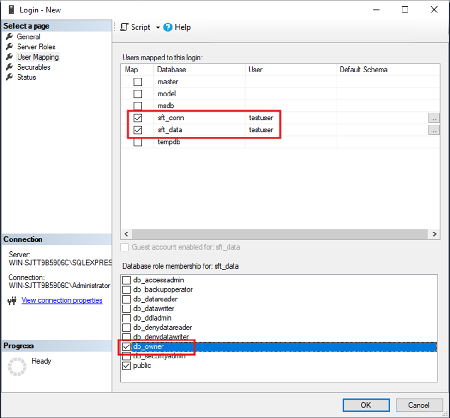Open schema browse button for sft_conn
450x418 pixels.
(x=433, y=118)
